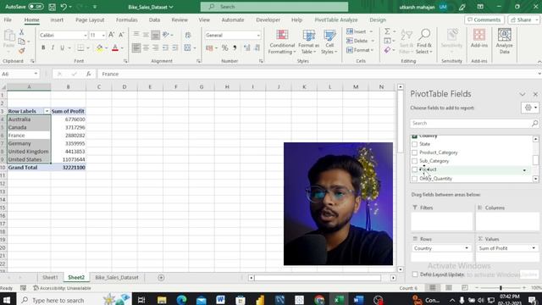
Task: Open the Insert ribbon tab
Action: click(x=57, y=20)
